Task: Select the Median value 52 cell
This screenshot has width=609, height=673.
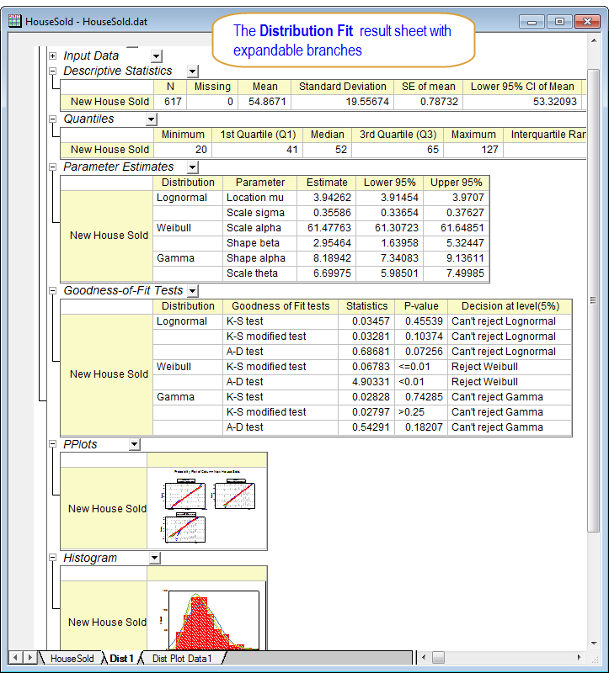Action: (x=327, y=150)
